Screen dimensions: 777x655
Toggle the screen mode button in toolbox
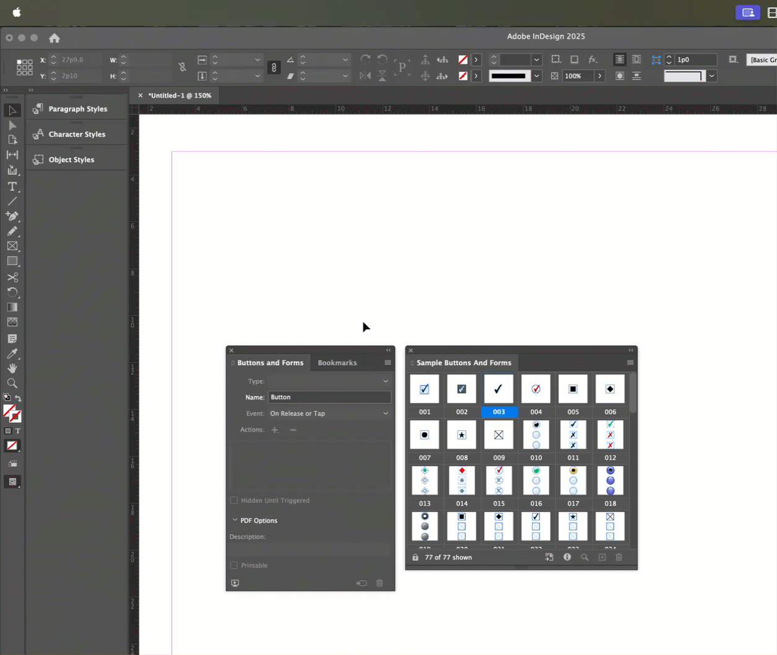[x=12, y=482]
